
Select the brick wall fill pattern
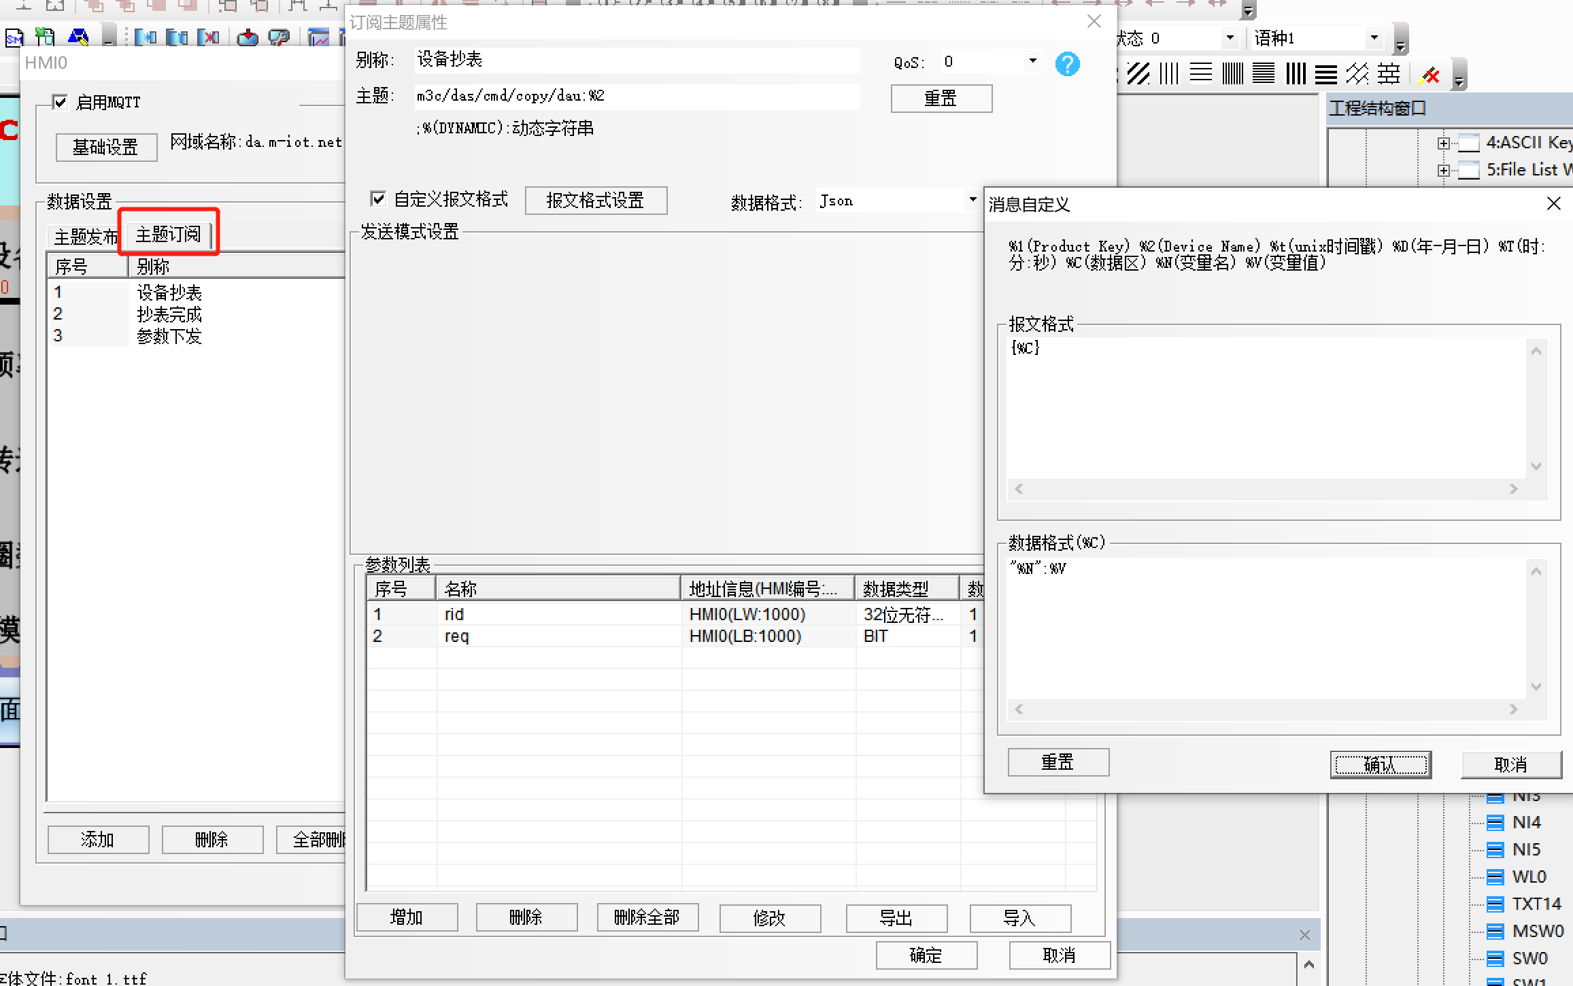click(x=1389, y=73)
